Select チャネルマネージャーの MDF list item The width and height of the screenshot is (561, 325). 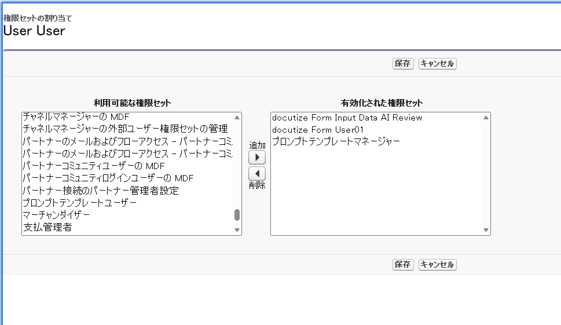[128, 117]
